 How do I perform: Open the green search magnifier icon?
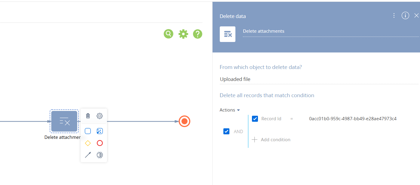pos(169,34)
